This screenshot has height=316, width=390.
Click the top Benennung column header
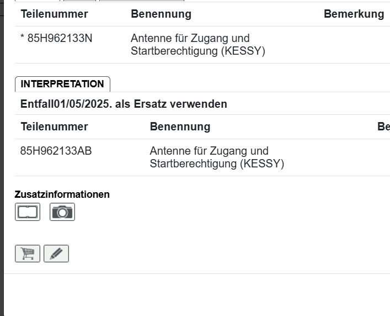(161, 14)
